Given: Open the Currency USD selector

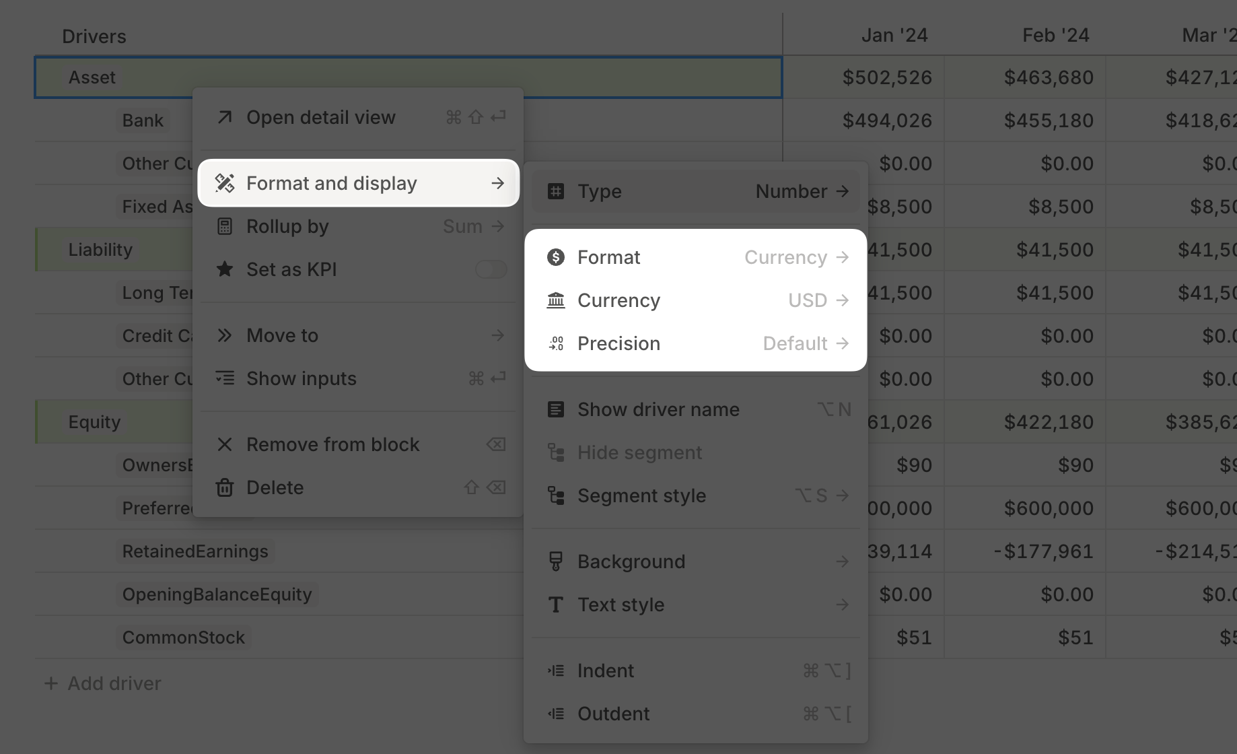Looking at the screenshot, I should coord(818,300).
